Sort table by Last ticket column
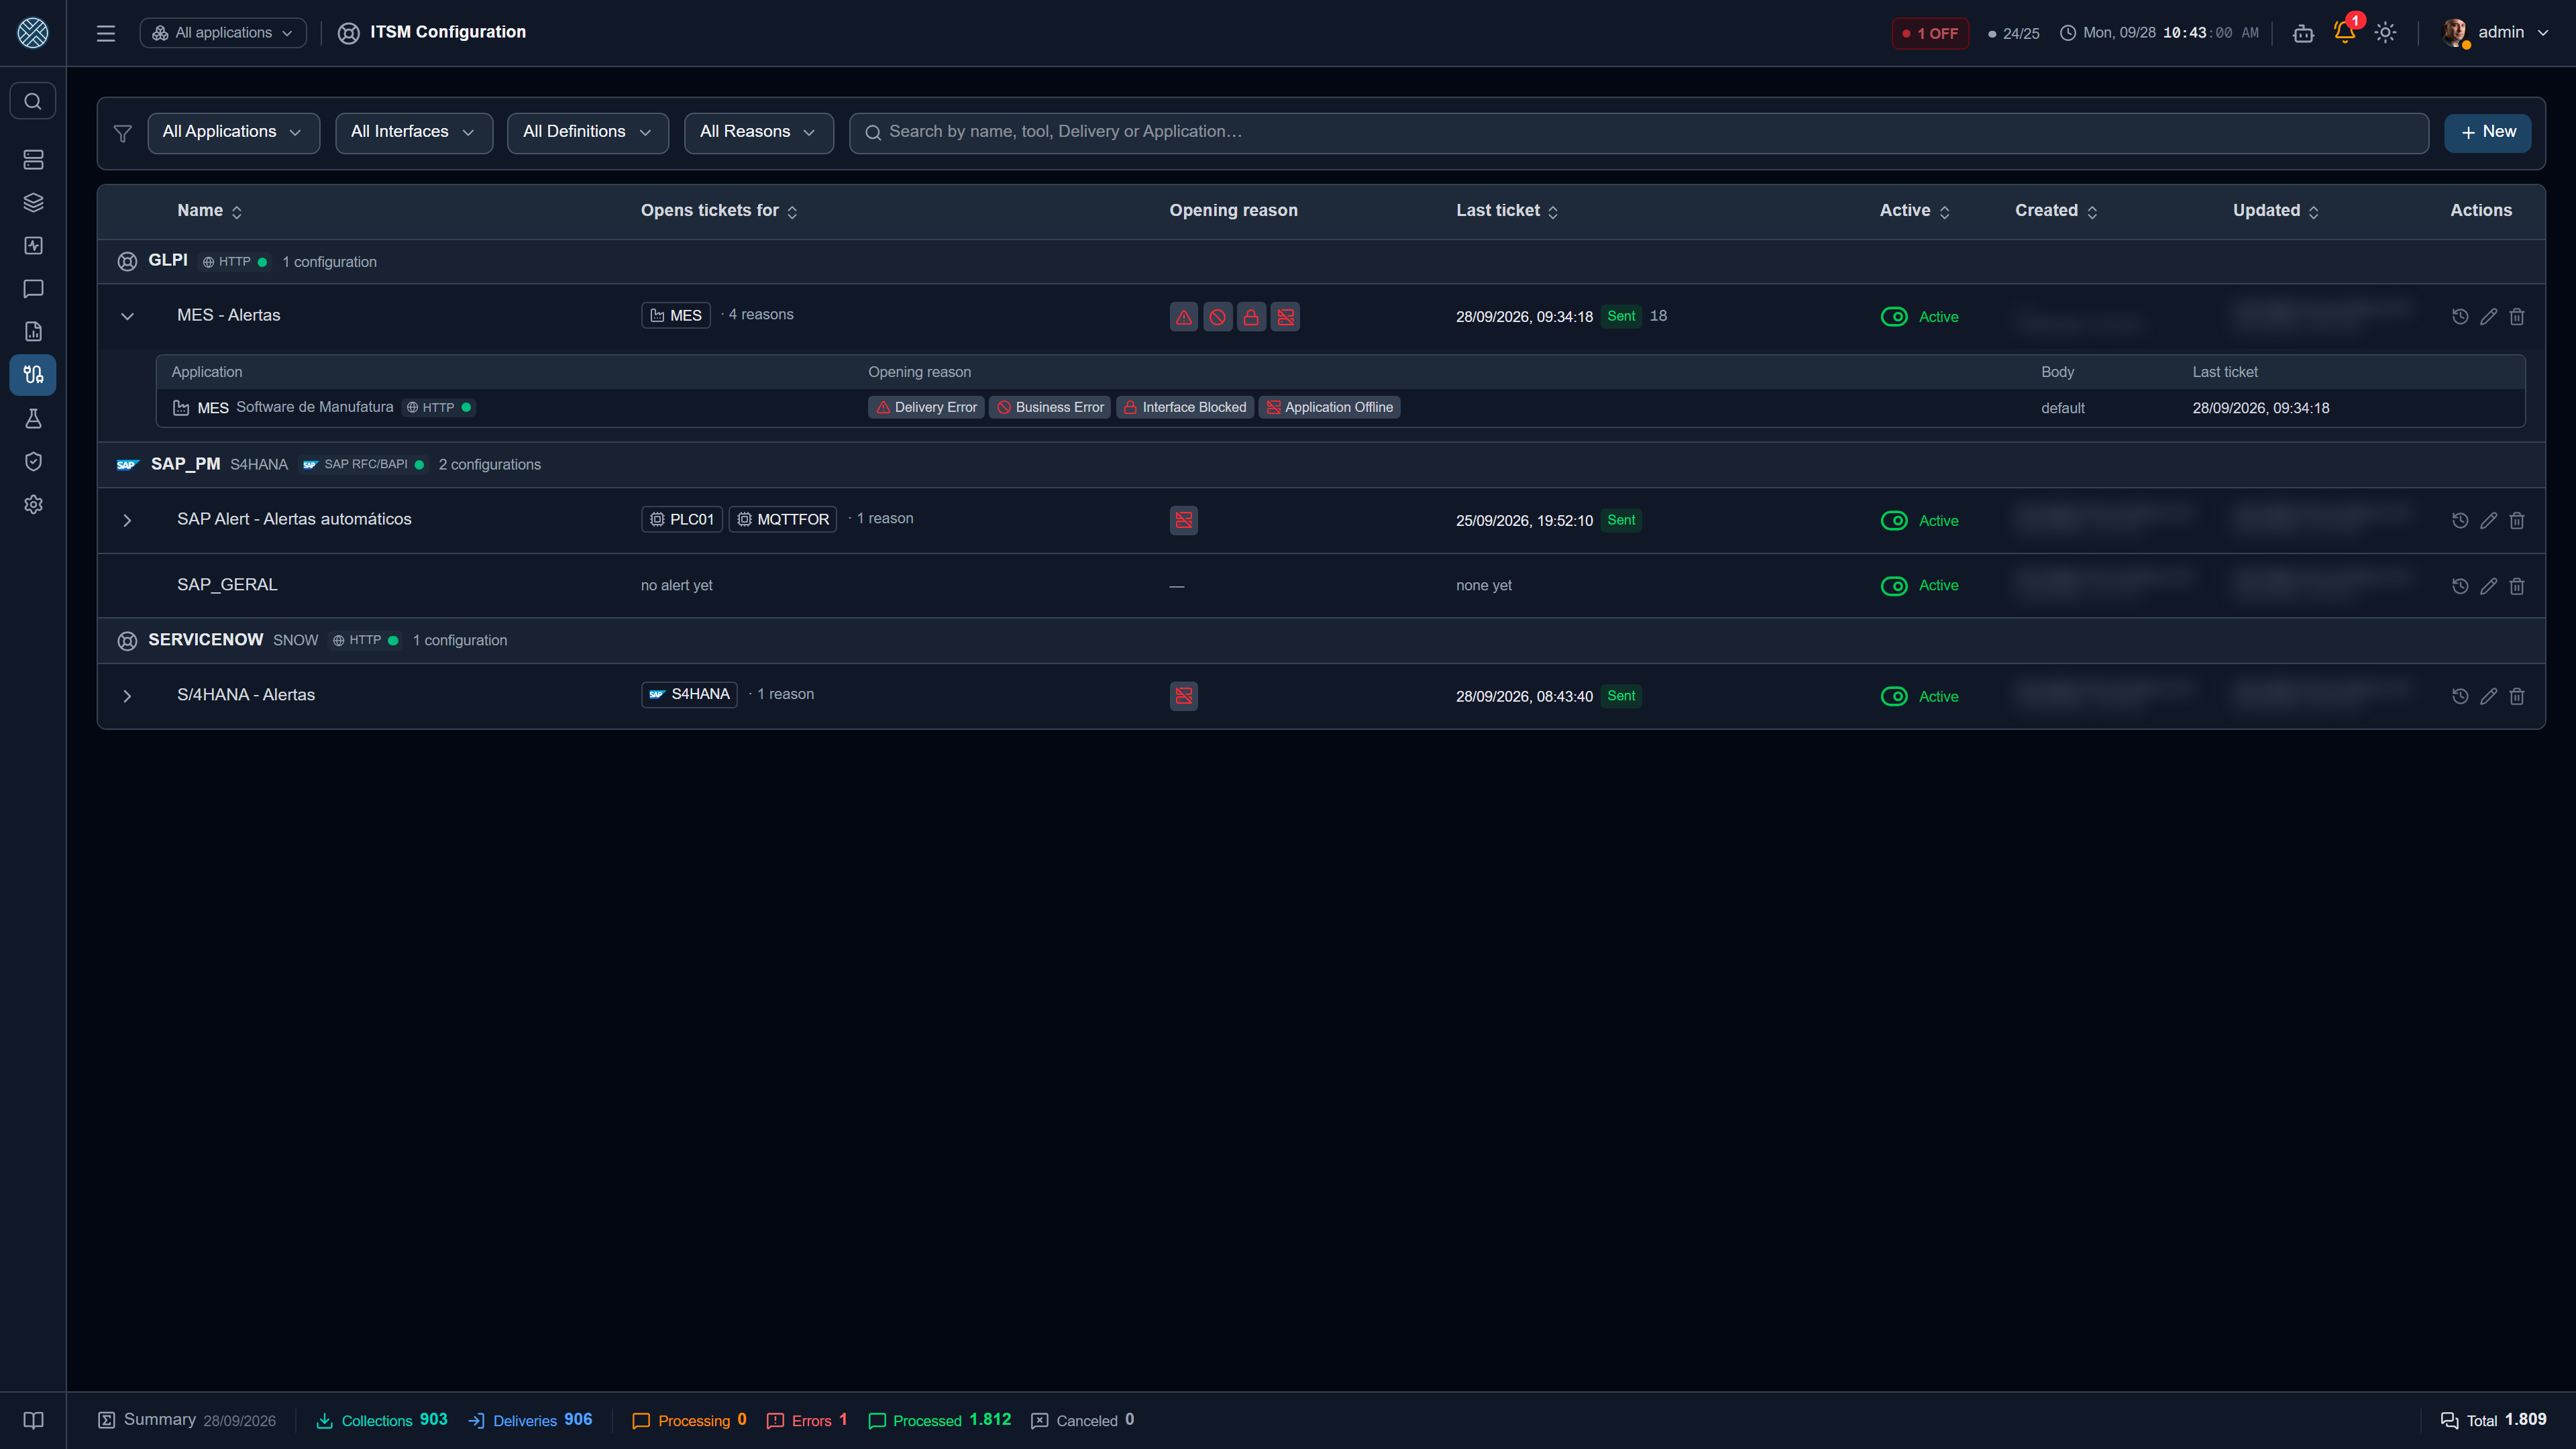Screen dimensions: 2576x1449 (x=1507, y=211)
